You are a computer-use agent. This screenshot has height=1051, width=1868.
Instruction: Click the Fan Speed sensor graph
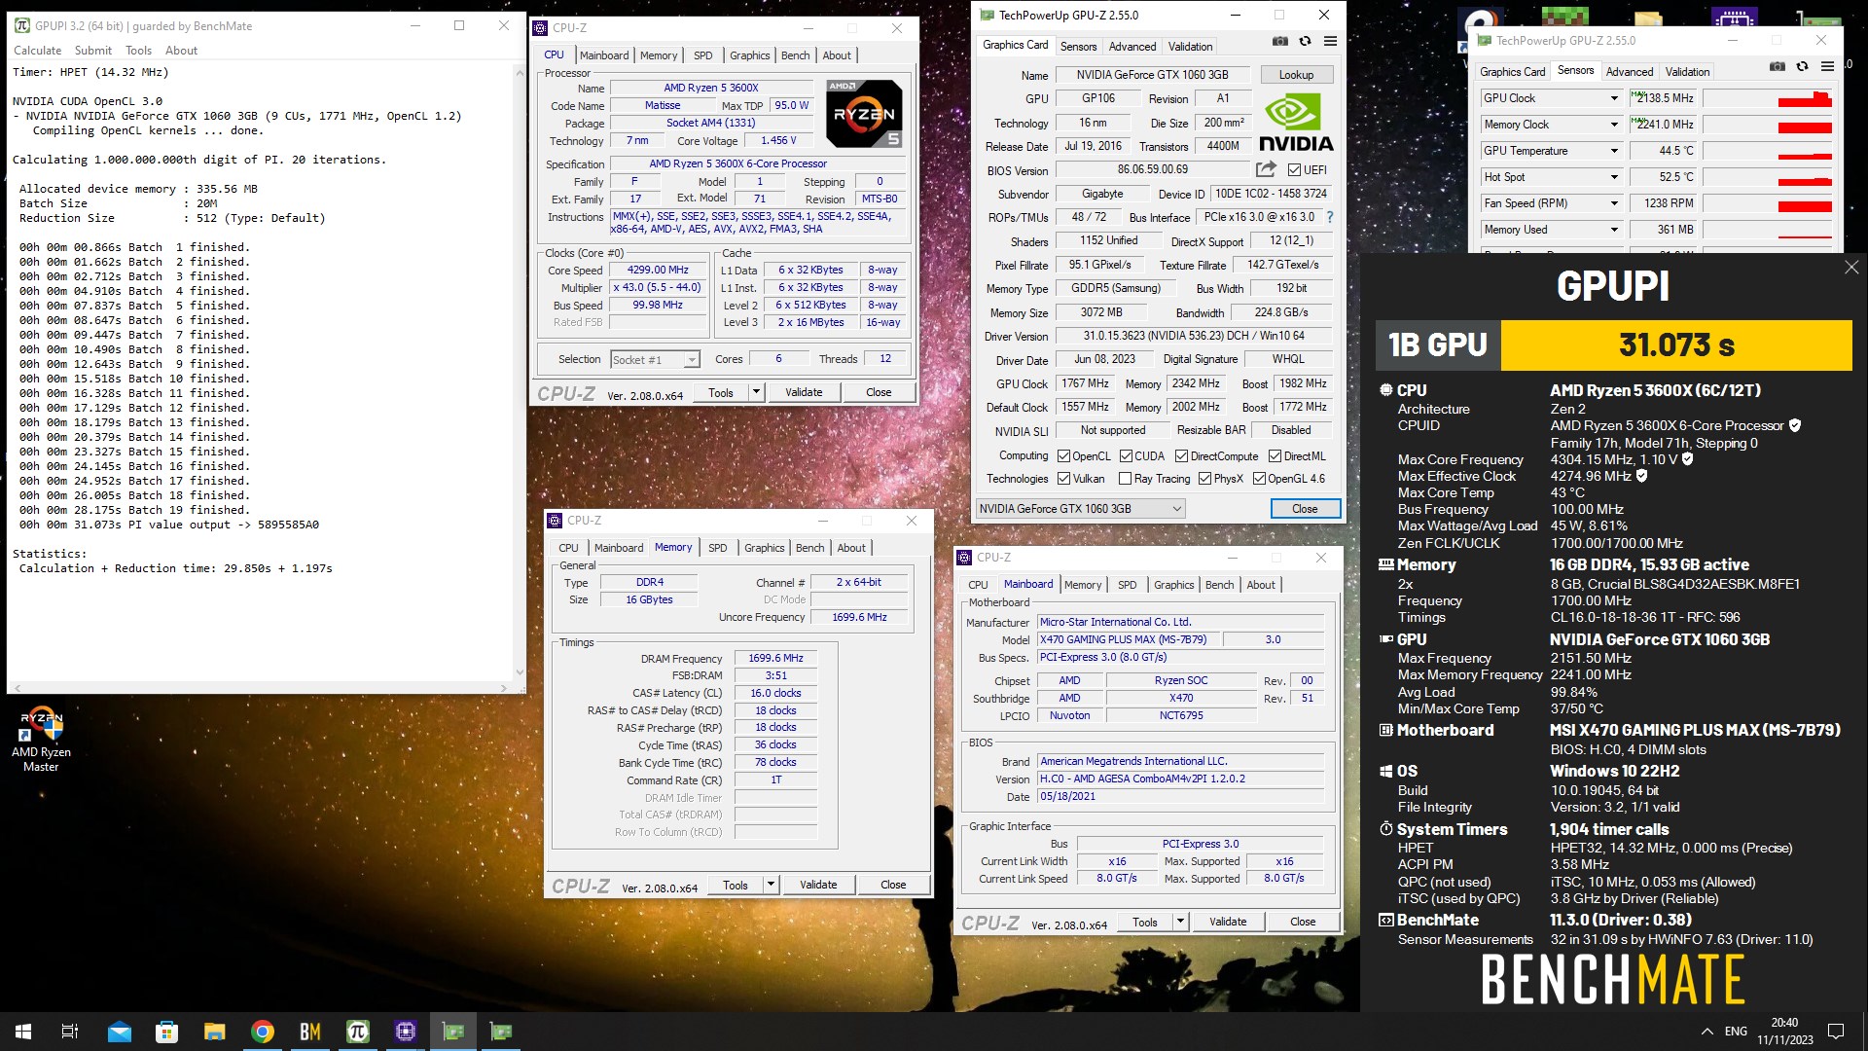(x=1768, y=203)
